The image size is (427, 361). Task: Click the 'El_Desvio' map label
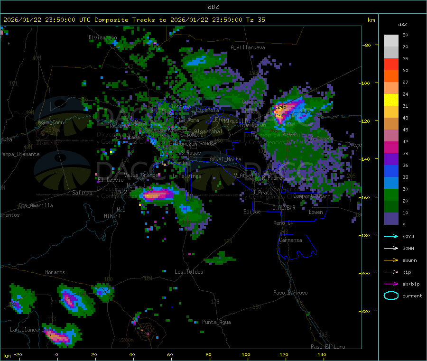coord(111,180)
